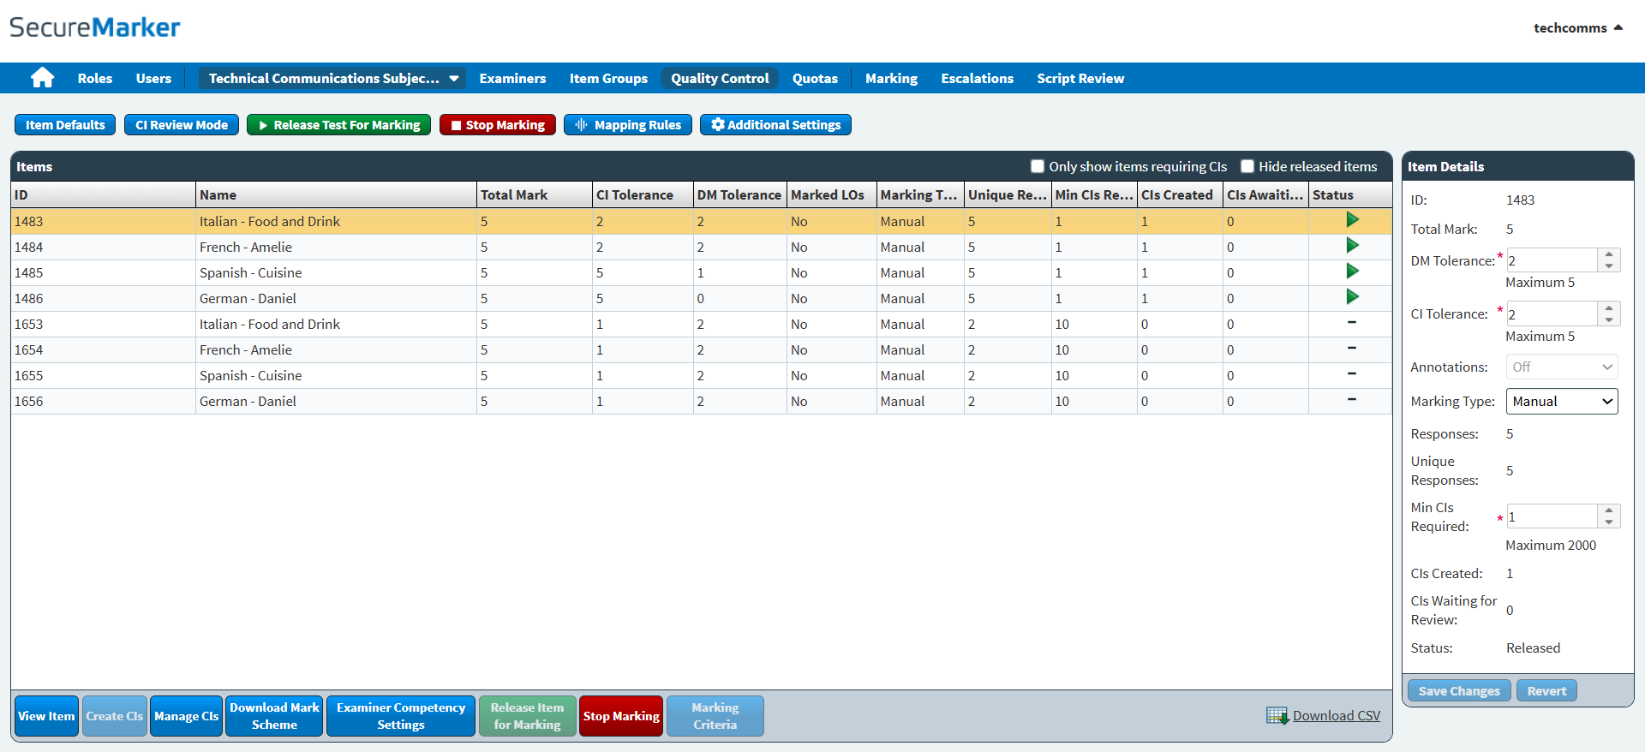The width and height of the screenshot is (1645, 752).
Task: Toggle the Hide released items checkbox
Action: [x=1247, y=166]
